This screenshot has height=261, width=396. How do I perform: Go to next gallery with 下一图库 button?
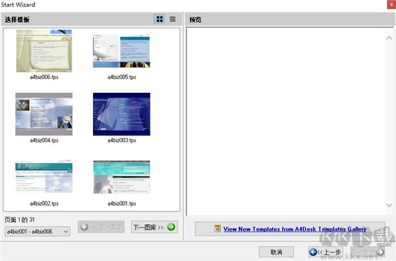[x=154, y=227]
